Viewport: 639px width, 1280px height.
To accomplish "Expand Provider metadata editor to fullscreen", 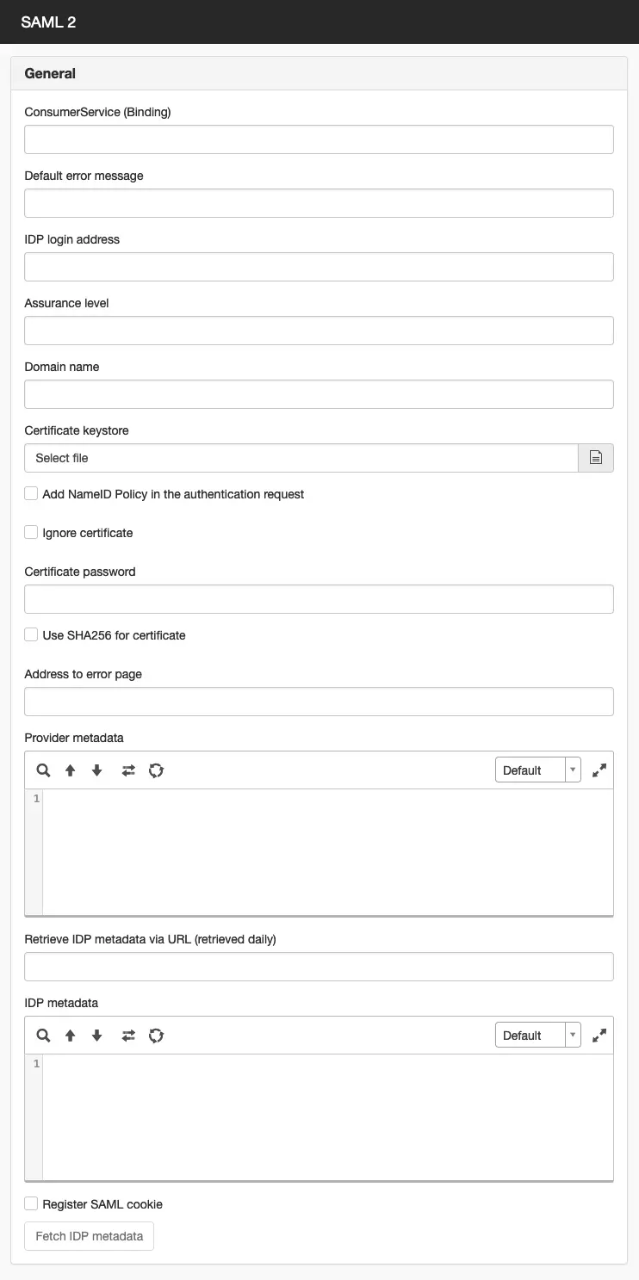I will pos(599,770).
